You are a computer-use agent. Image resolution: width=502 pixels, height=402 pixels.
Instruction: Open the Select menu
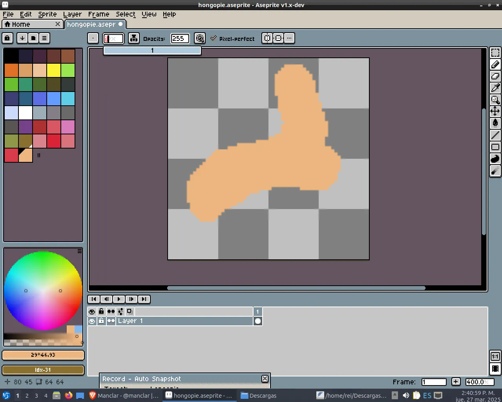pos(126,14)
